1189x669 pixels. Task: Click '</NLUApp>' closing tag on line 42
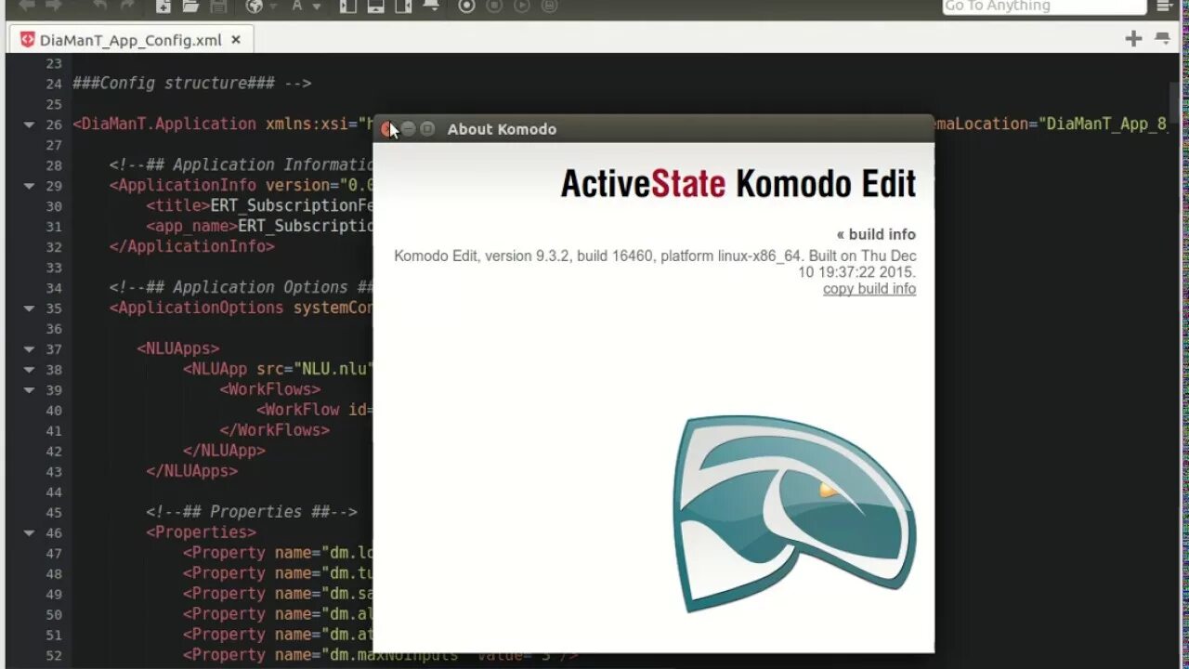pos(224,451)
